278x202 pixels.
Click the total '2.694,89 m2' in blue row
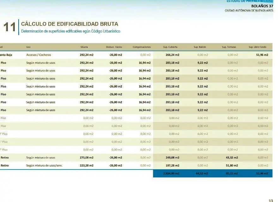[171, 174]
